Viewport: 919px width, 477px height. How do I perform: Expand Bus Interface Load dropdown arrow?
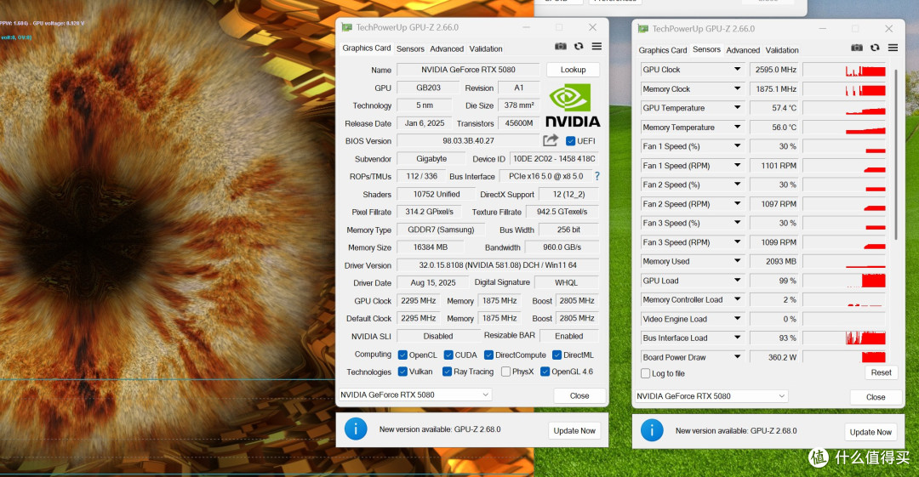[737, 338]
